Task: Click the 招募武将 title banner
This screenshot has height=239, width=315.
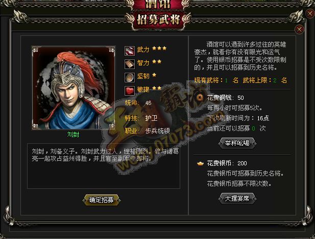Action: click(158, 20)
